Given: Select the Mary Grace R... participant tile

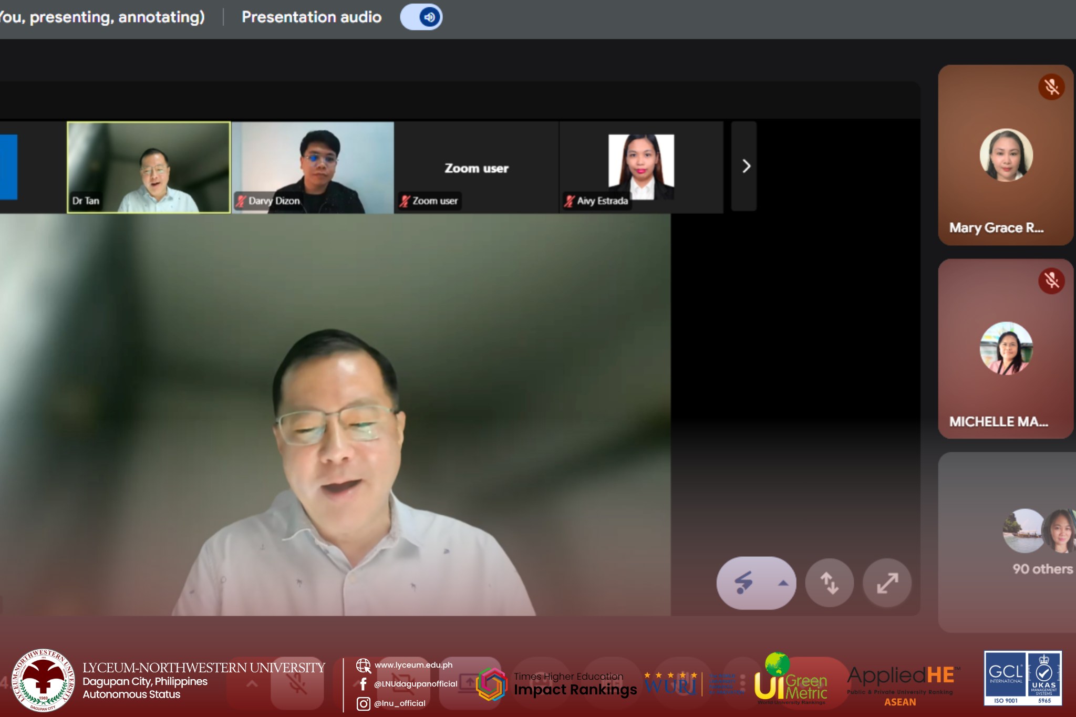Looking at the screenshot, I should click(1006, 155).
